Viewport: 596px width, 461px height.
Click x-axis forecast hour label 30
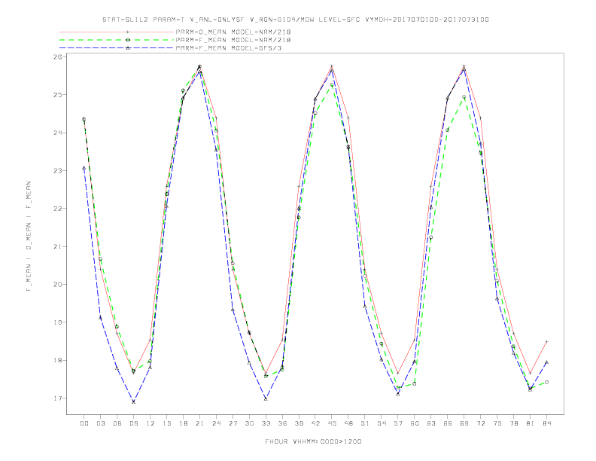point(249,423)
